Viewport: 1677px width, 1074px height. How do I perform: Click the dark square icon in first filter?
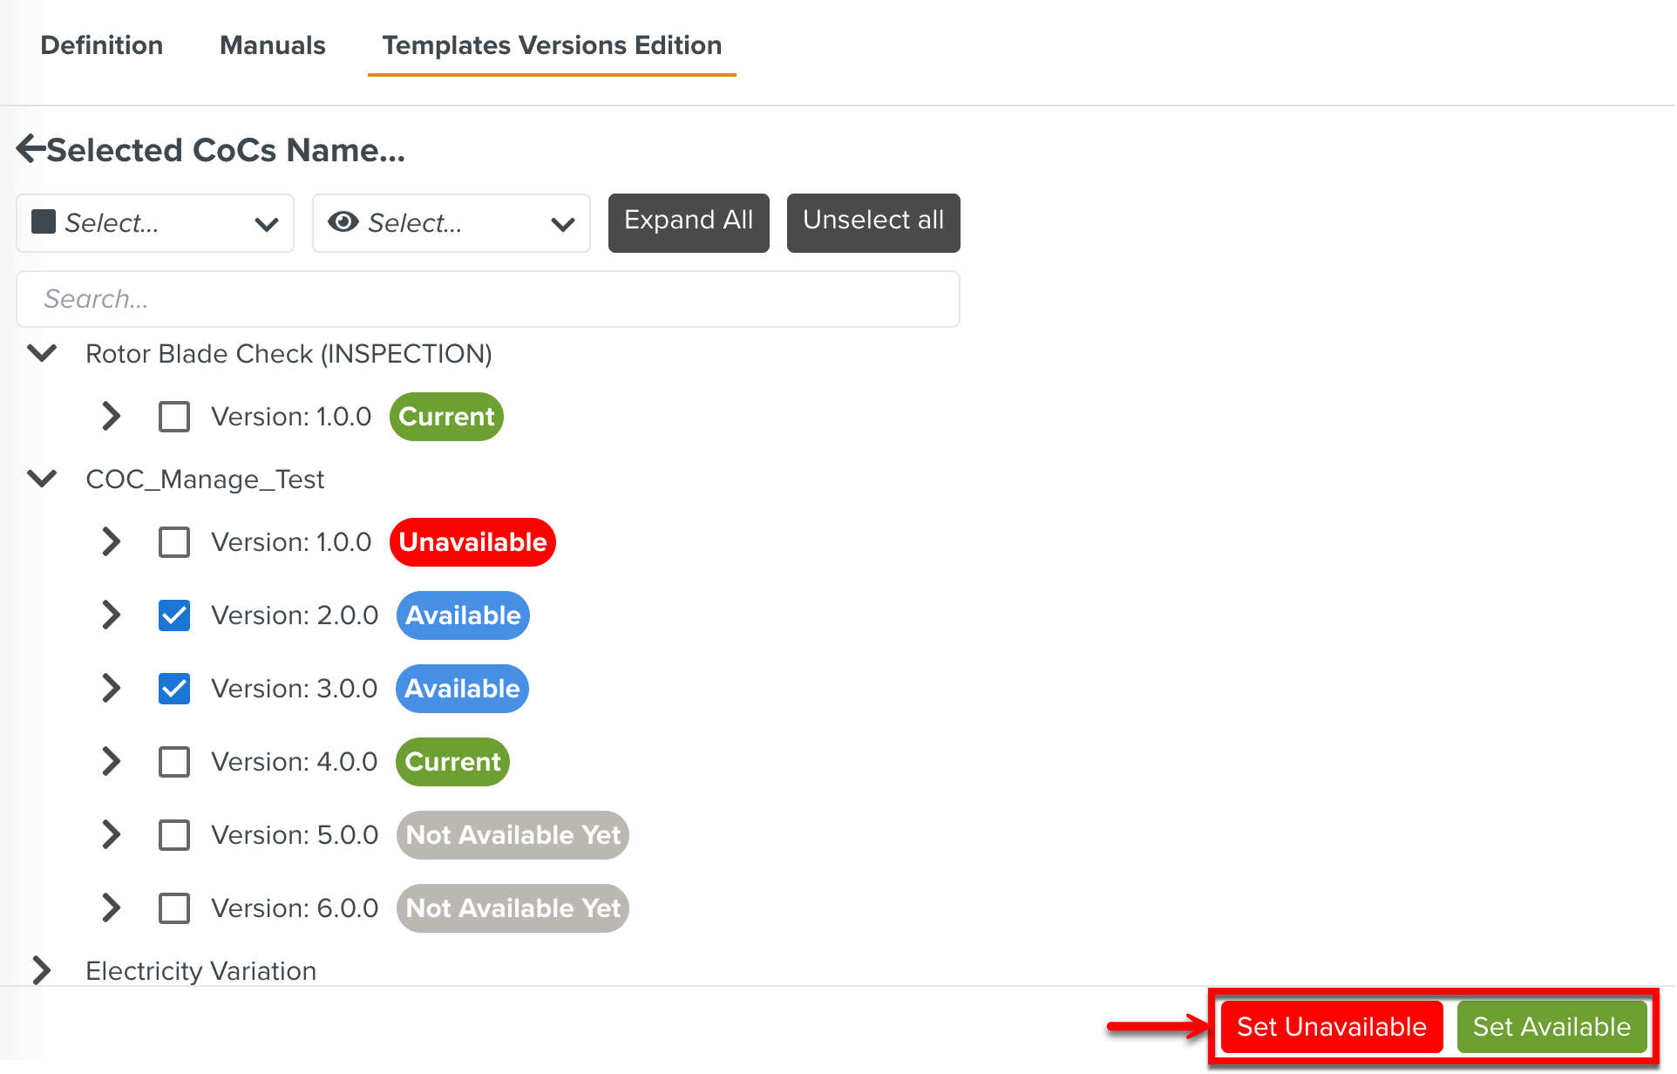click(44, 222)
